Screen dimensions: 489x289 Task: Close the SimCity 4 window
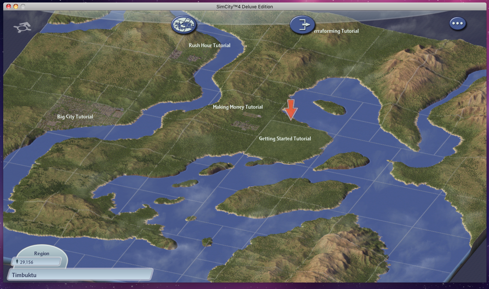tap(9, 6)
